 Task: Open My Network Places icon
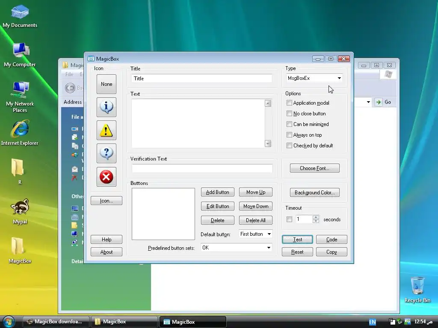(x=20, y=97)
